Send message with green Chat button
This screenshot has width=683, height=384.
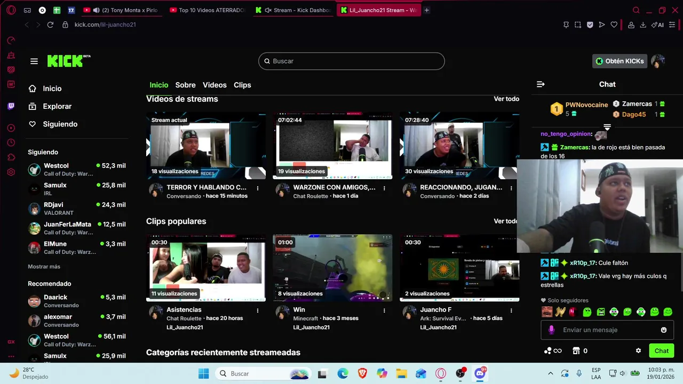[661, 351]
